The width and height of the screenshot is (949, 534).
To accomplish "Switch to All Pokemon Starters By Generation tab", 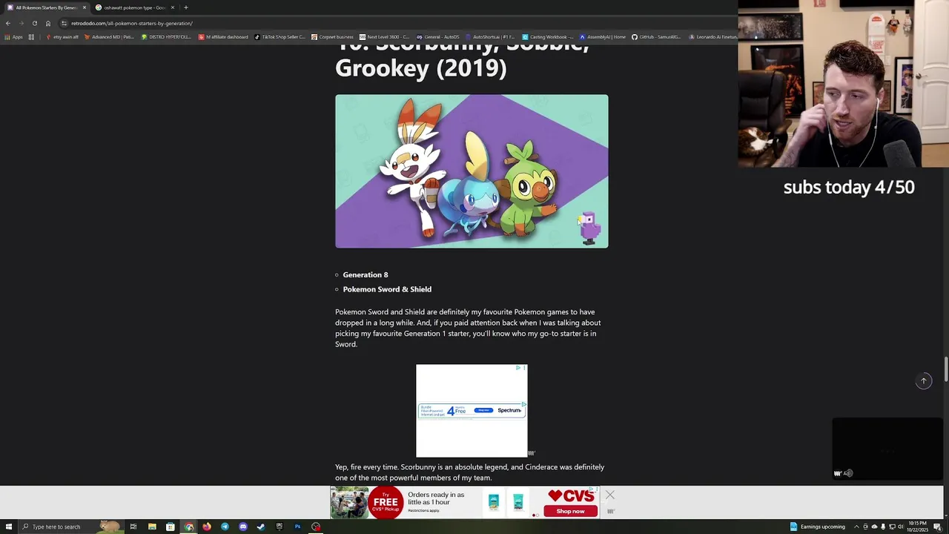I will point(46,7).
